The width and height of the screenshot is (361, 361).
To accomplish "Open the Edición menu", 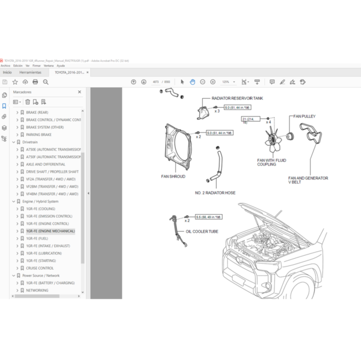I will click(17, 66).
